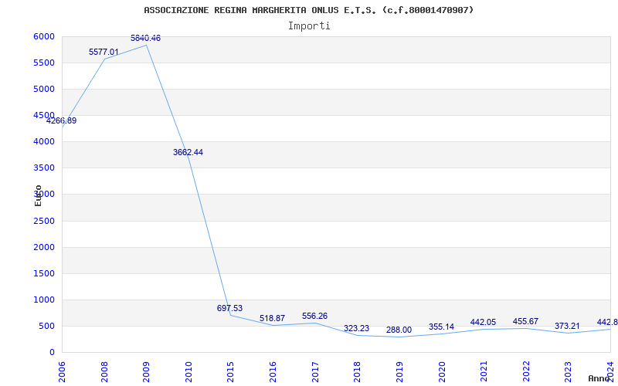
Task: Select data label 4266.89
Action: (62, 121)
